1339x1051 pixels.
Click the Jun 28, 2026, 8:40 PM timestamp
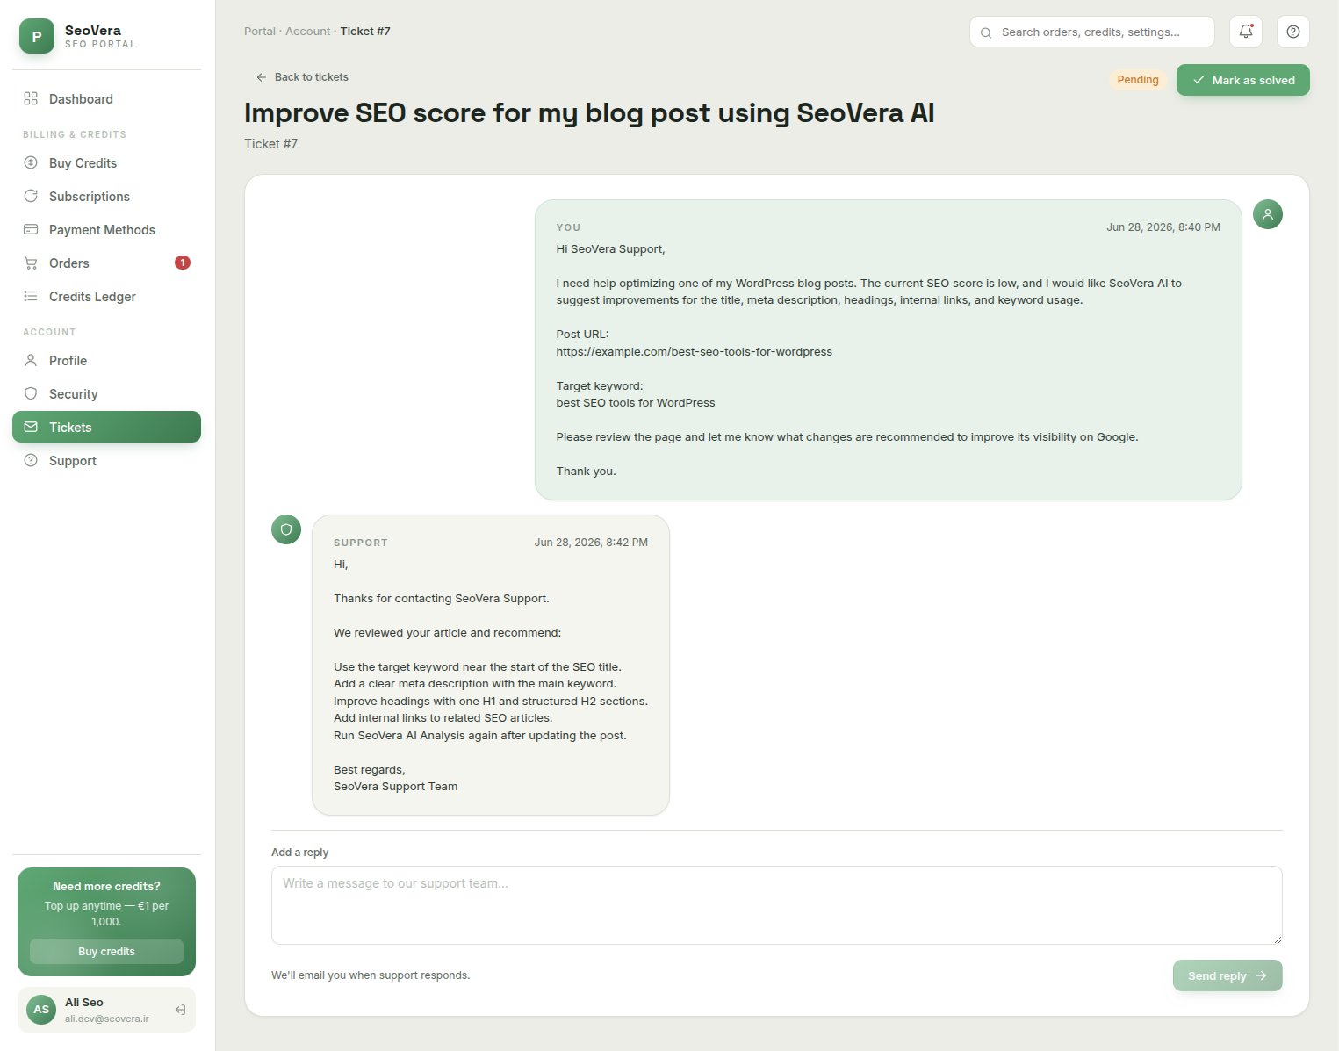pyautogui.click(x=1163, y=227)
